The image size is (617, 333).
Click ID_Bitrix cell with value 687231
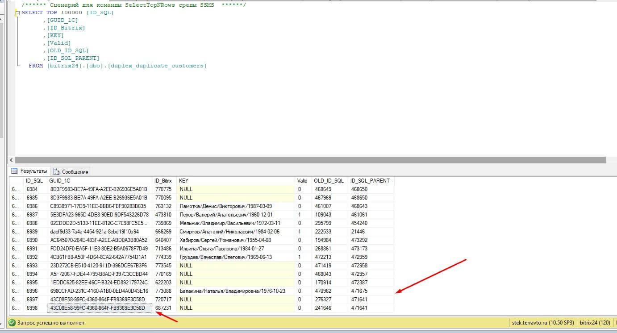coord(163,308)
